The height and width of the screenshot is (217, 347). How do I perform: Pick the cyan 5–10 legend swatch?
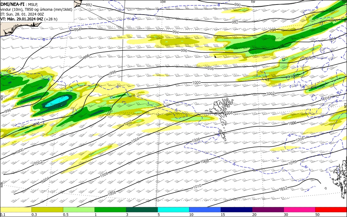(x=173, y=210)
